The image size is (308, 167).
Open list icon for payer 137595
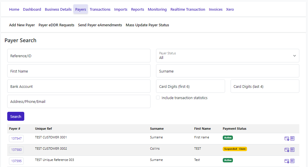(292, 161)
